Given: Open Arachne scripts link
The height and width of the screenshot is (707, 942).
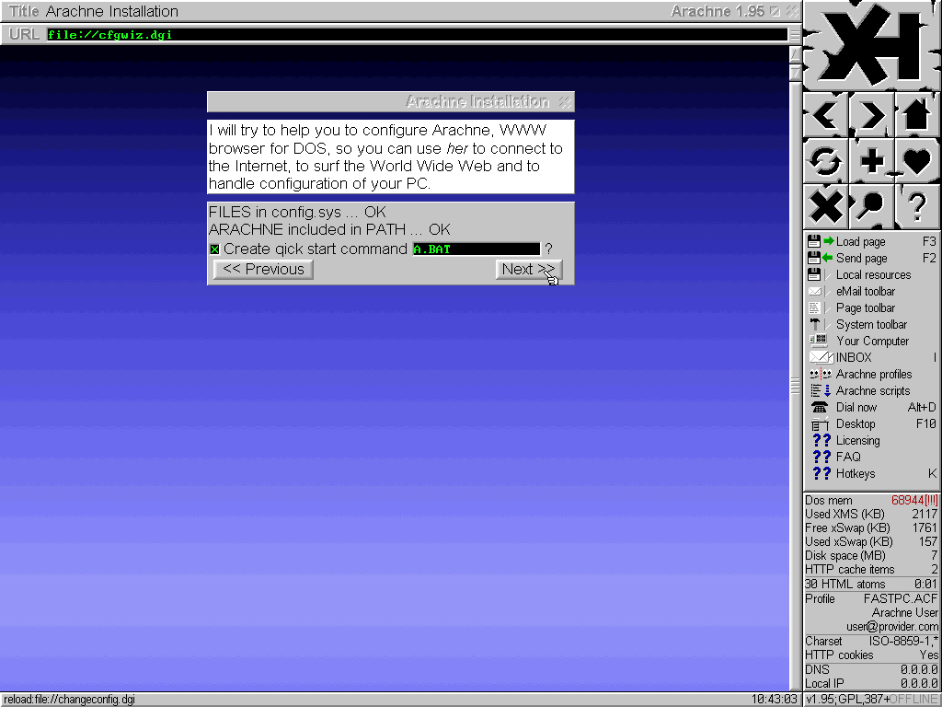Looking at the screenshot, I should [873, 390].
